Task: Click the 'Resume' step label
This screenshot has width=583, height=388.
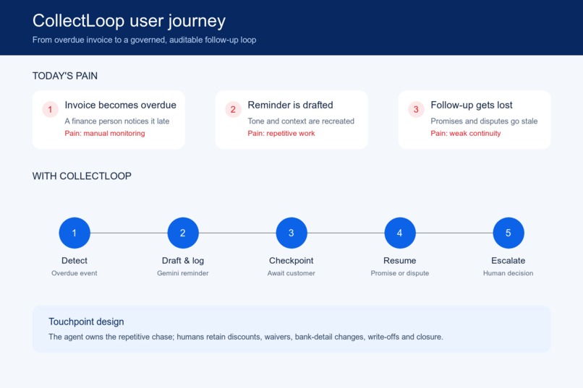Action: pos(400,261)
